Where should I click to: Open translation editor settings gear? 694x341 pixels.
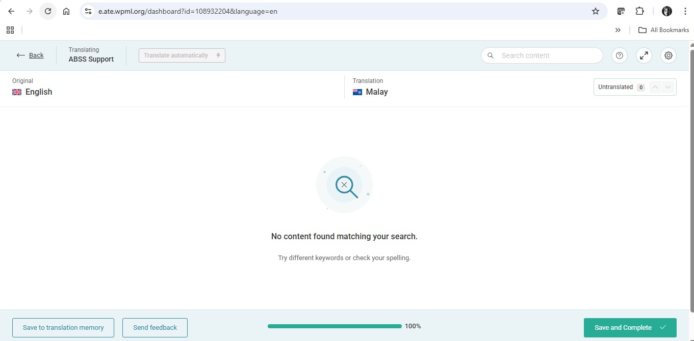(x=669, y=55)
